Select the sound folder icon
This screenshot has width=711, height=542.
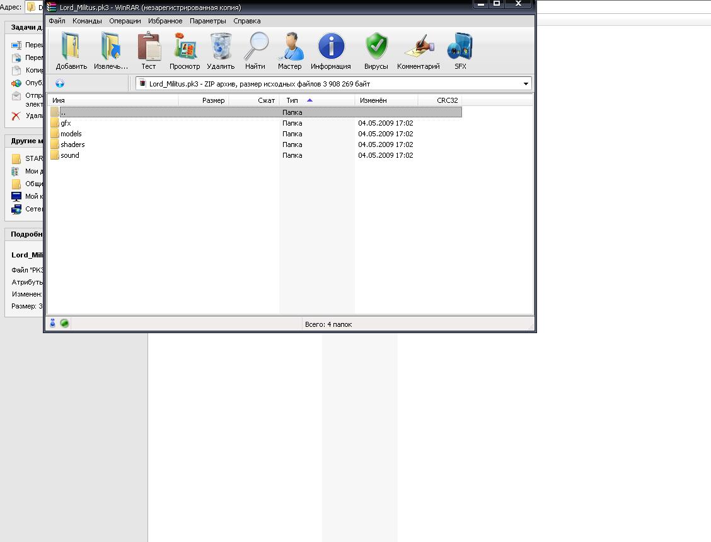(x=55, y=155)
